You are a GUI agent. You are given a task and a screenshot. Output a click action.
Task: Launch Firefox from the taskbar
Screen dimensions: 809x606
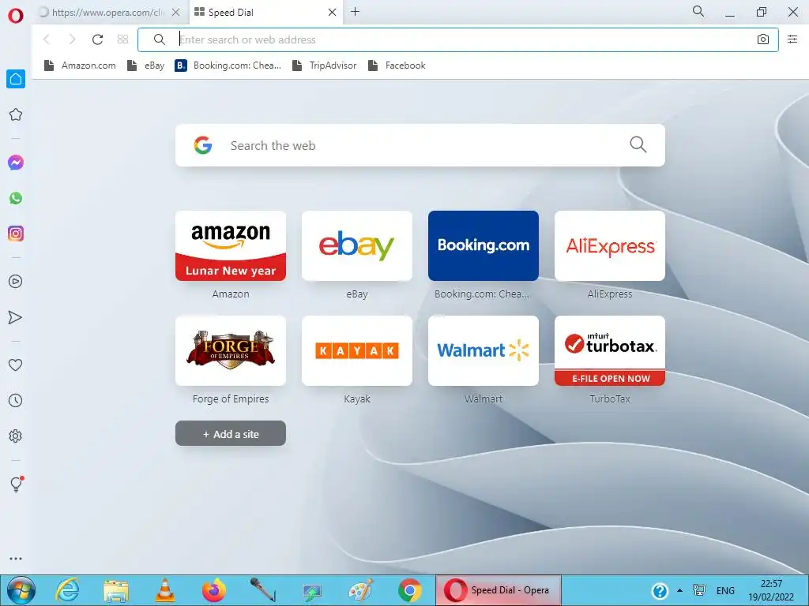213,590
